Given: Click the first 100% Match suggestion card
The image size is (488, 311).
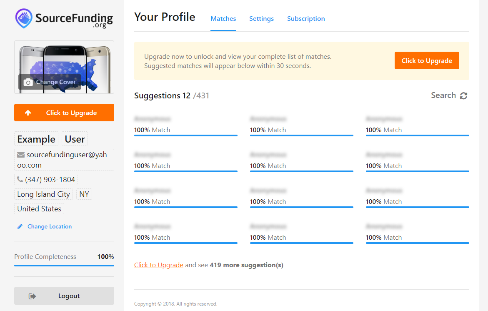Looking at the screenshot, I should 186,126.
